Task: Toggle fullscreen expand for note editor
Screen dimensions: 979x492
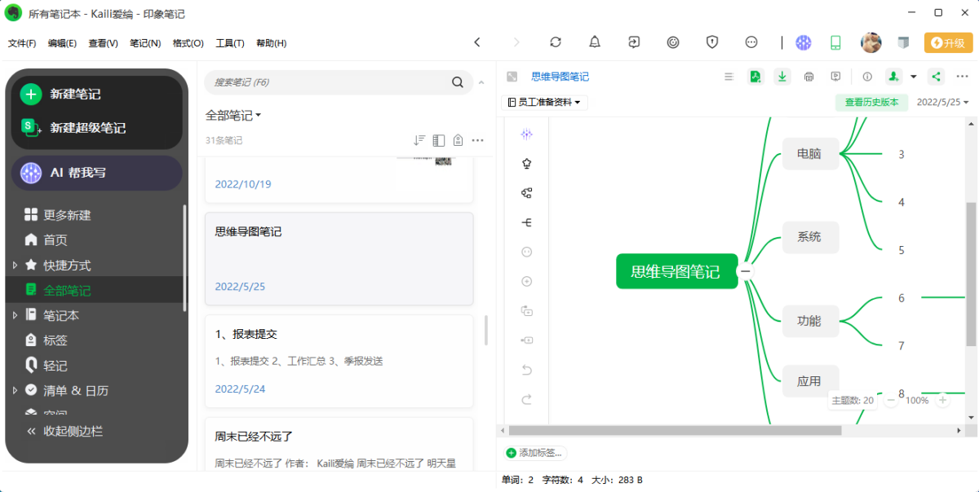Action: 512,77
